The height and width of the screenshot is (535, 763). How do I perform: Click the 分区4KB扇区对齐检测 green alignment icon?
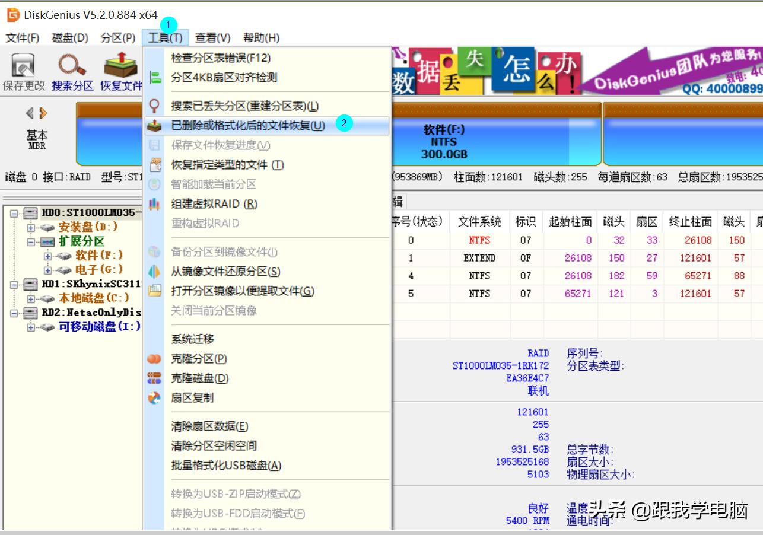point(155,76)
